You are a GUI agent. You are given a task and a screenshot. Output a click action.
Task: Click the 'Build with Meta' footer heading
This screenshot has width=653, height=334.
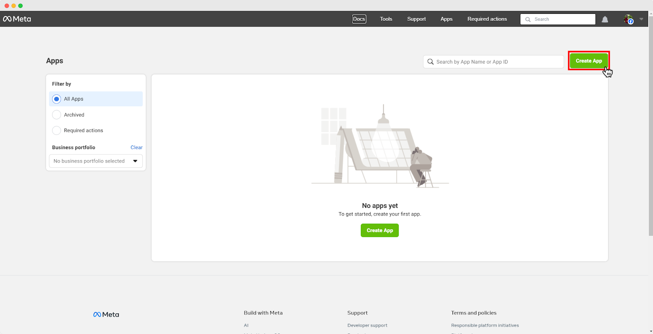263,313
